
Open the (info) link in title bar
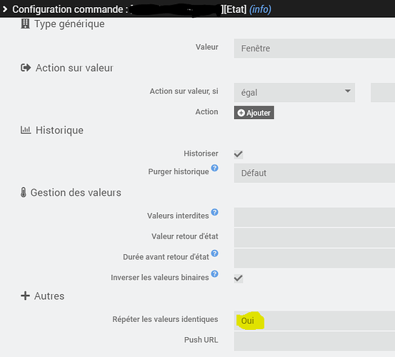click(260, 9)
